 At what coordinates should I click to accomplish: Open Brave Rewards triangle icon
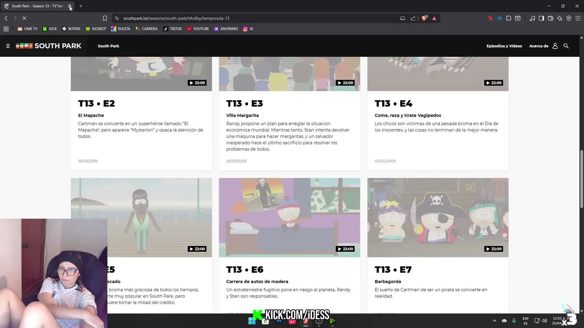[x=434, y=18]
